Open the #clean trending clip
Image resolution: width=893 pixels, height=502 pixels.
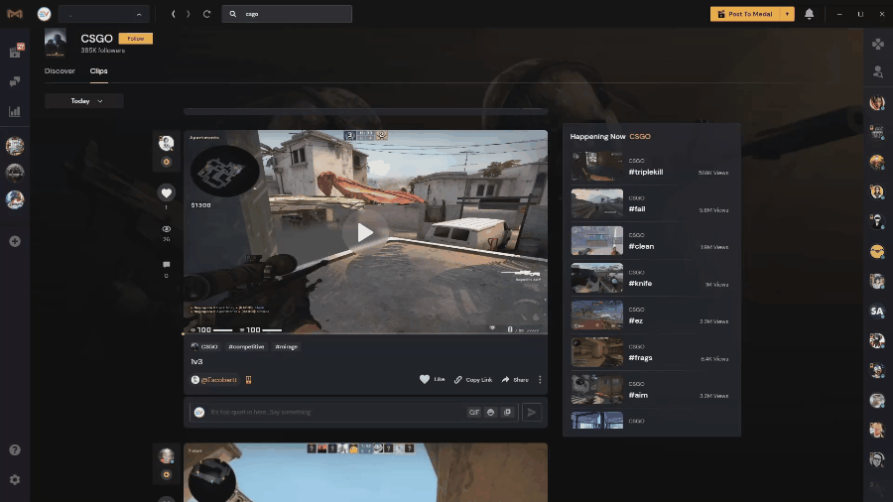[650, 241]
